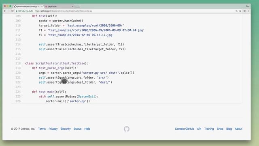
Task: Click the '© 2017 GitHub, Inc.' footer text
Action: click(23, 129)
